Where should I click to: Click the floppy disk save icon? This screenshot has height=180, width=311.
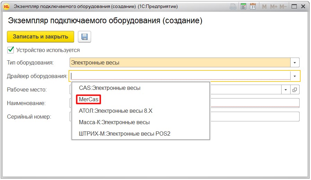click(x=85, y=37)
